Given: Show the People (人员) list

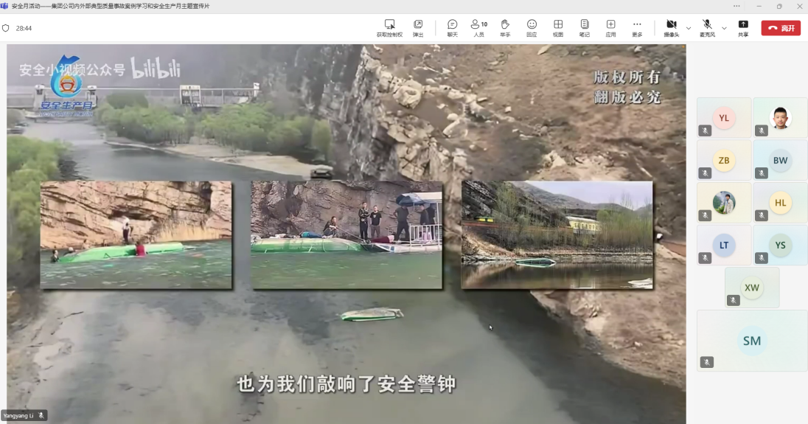Looking at the screenshot, I should click(x=478, y=25).
